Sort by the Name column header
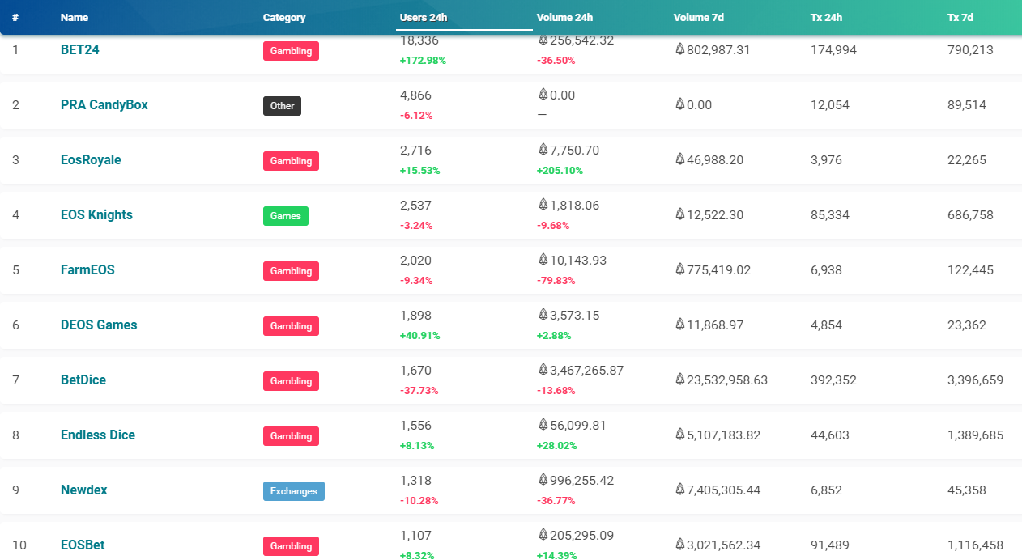1022x560 pixels. point(75,17)
